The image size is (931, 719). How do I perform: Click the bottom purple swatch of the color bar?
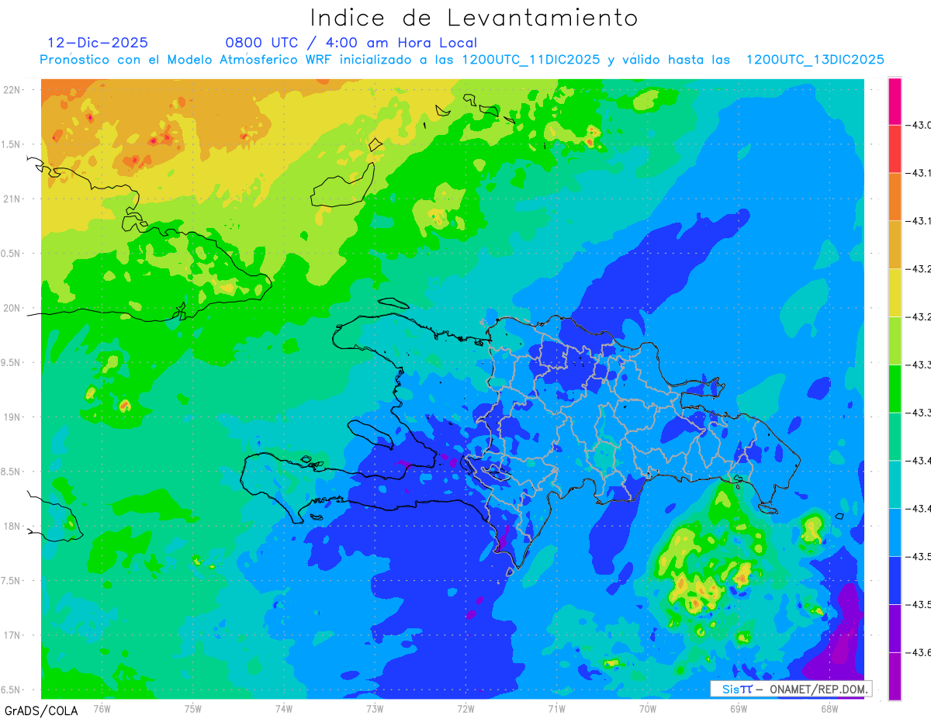[x=895, y=676]
